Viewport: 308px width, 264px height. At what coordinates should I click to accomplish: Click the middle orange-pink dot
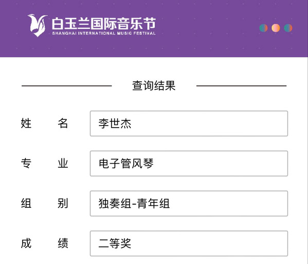[x=276, y=28]
